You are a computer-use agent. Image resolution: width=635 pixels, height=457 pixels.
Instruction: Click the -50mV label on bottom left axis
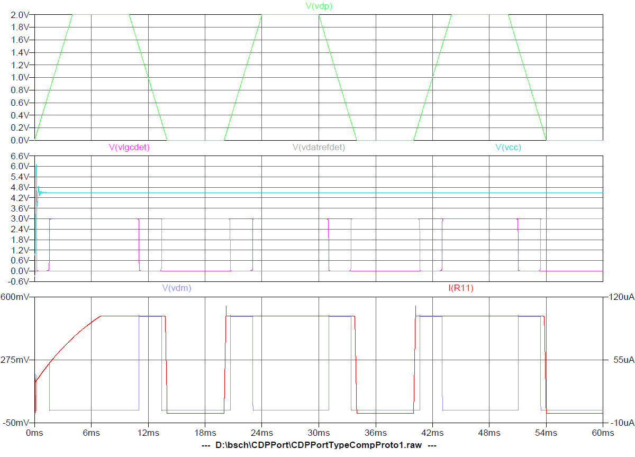pos(16,423)
